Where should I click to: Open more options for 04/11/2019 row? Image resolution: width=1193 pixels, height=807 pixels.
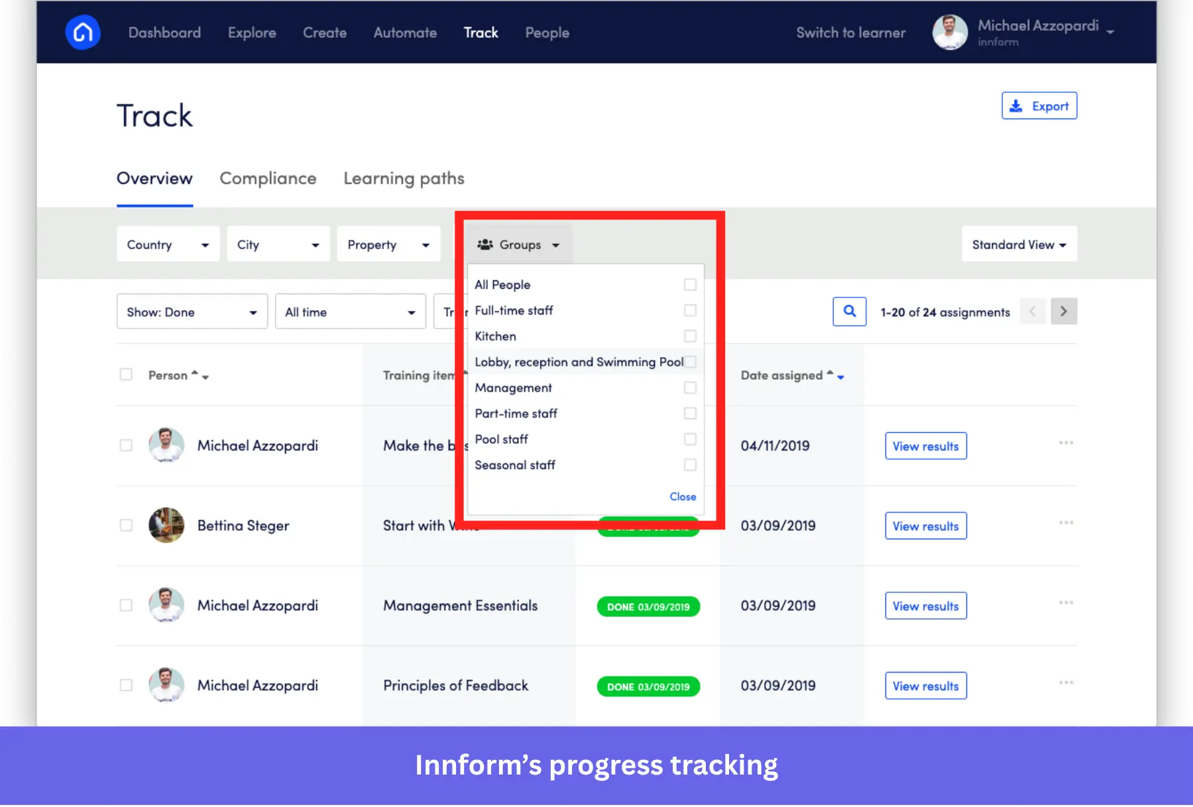click(x=1066, y=443)
